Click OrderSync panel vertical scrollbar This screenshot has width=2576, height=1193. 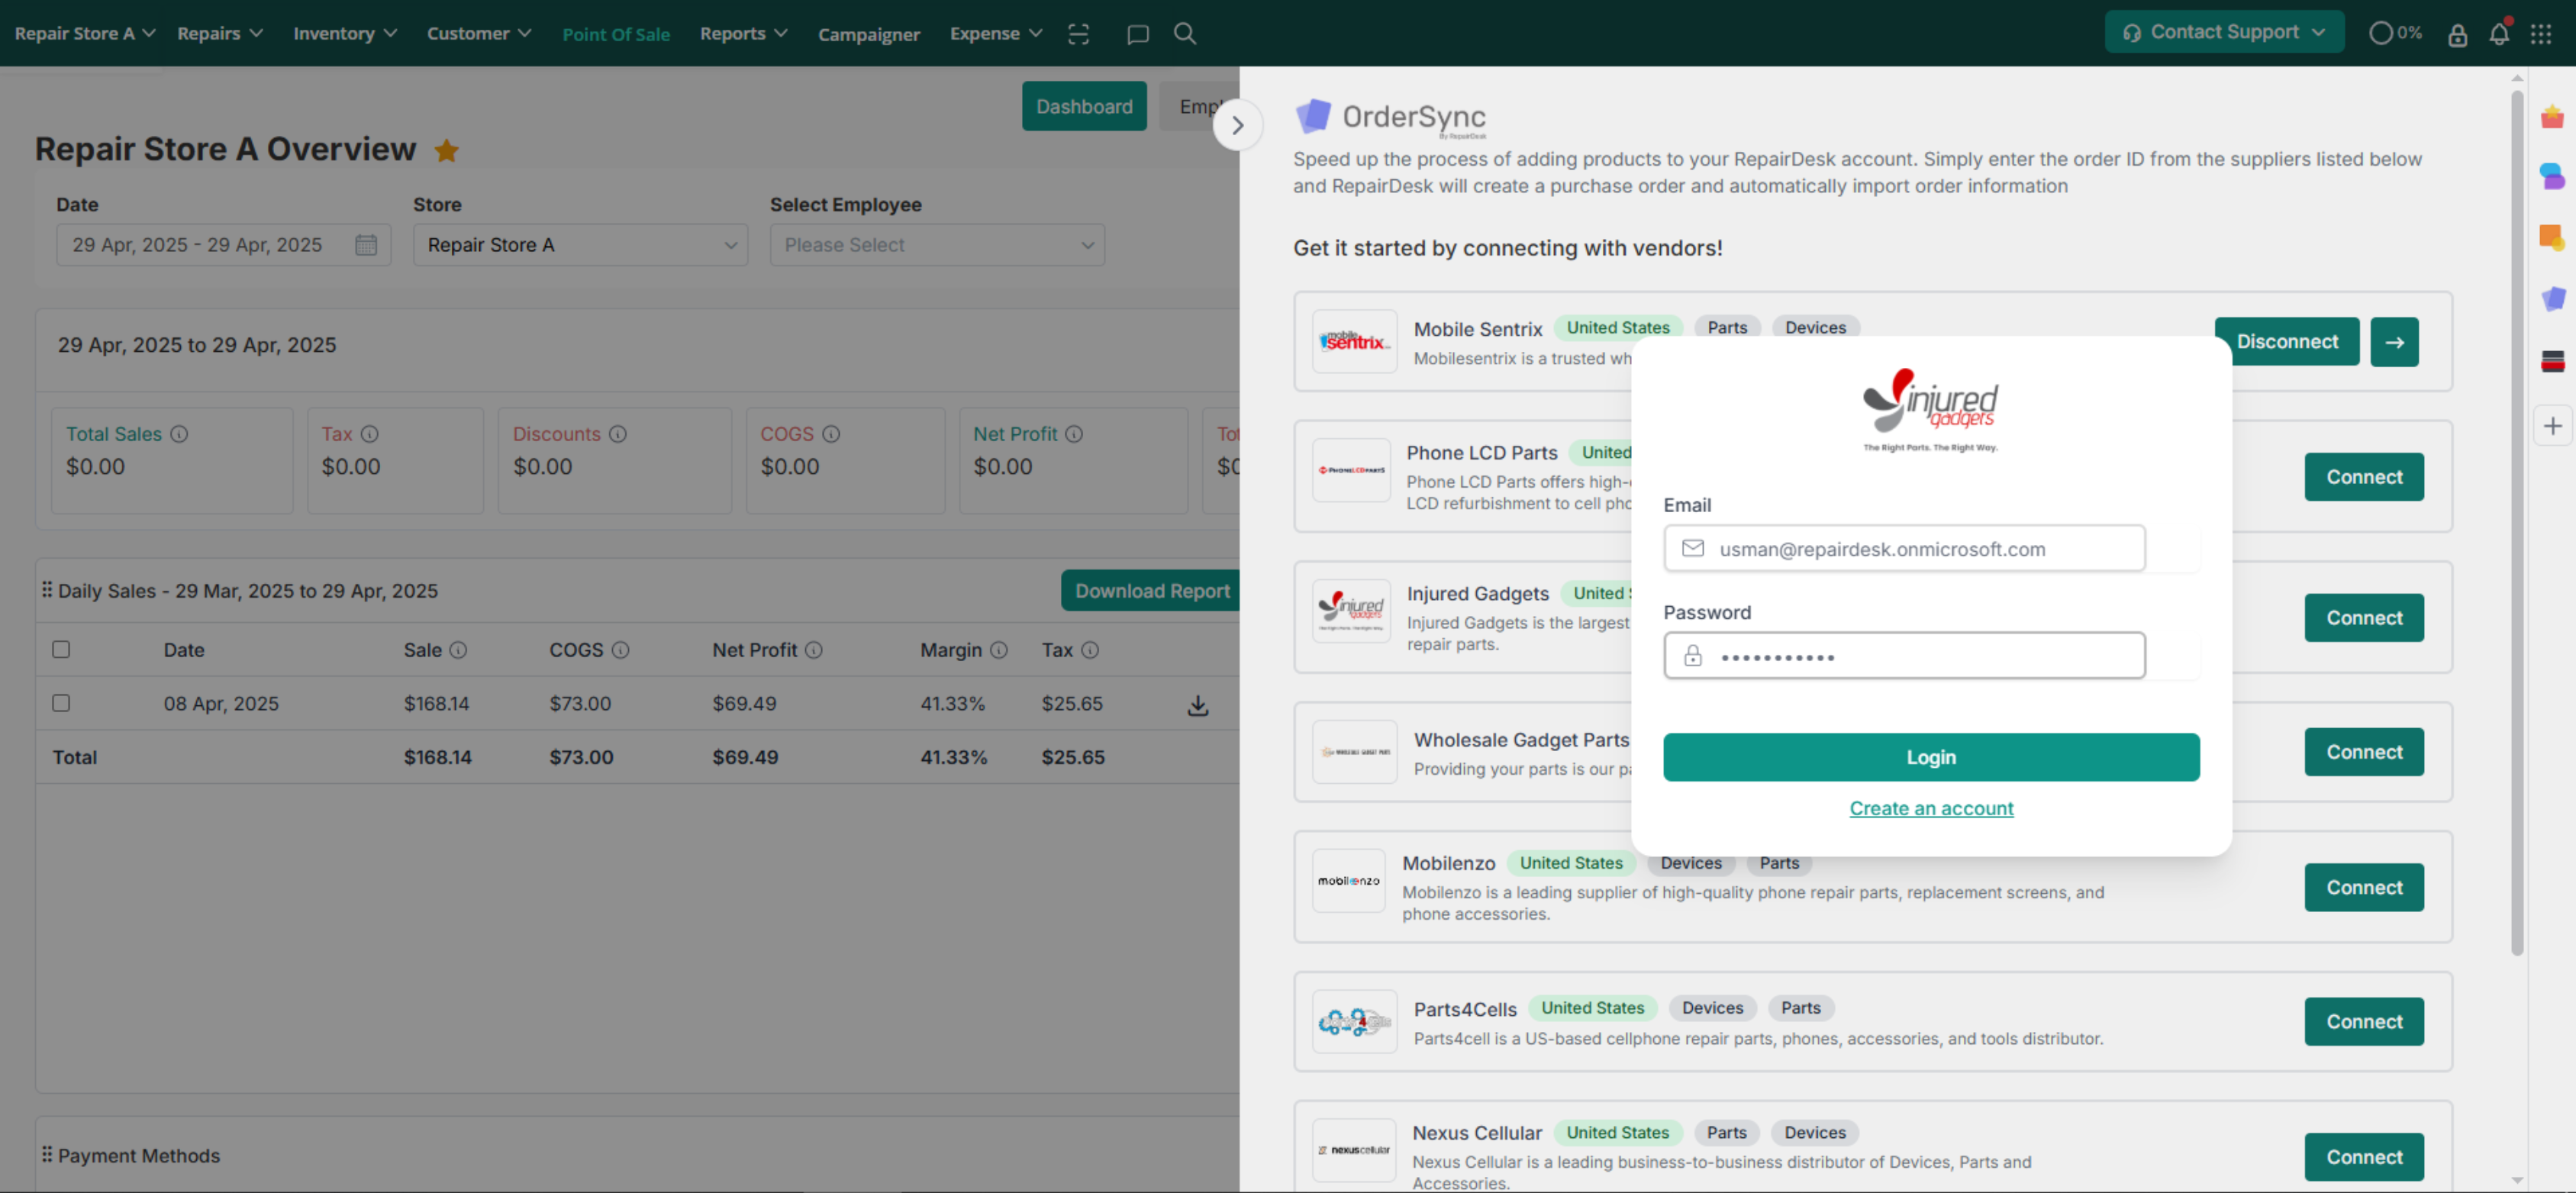tap(2516, 523)
